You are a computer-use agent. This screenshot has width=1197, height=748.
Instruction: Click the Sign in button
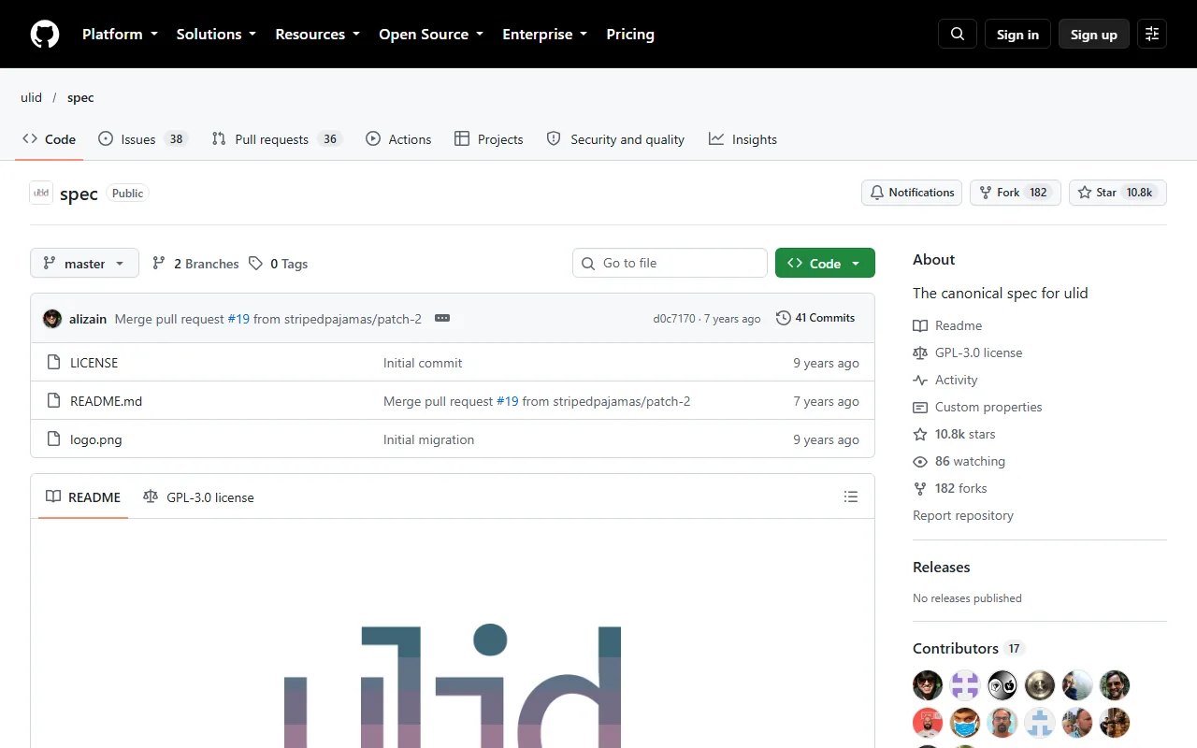click(1017, 34)
